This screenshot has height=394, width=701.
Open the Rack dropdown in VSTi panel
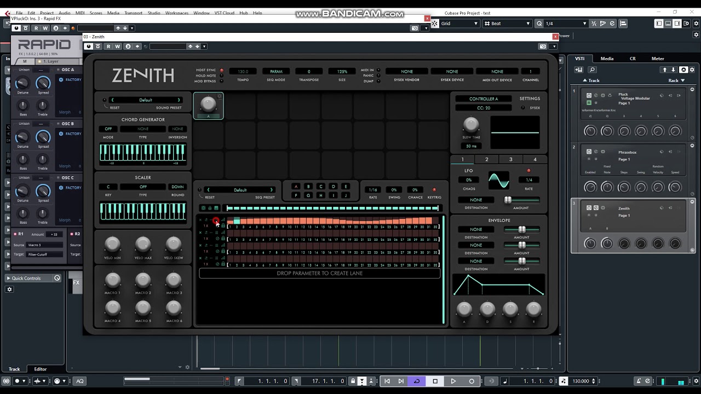point(677,80)
